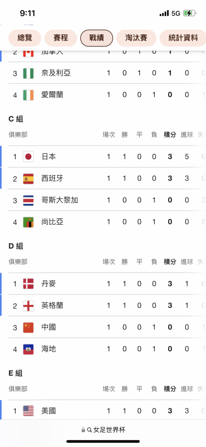Tap the 女足世界杯 address bar
This screenshot has width=206, height=447.
point(103,430)
